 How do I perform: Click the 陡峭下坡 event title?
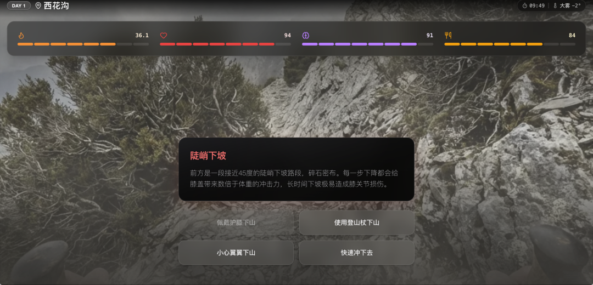208,156
